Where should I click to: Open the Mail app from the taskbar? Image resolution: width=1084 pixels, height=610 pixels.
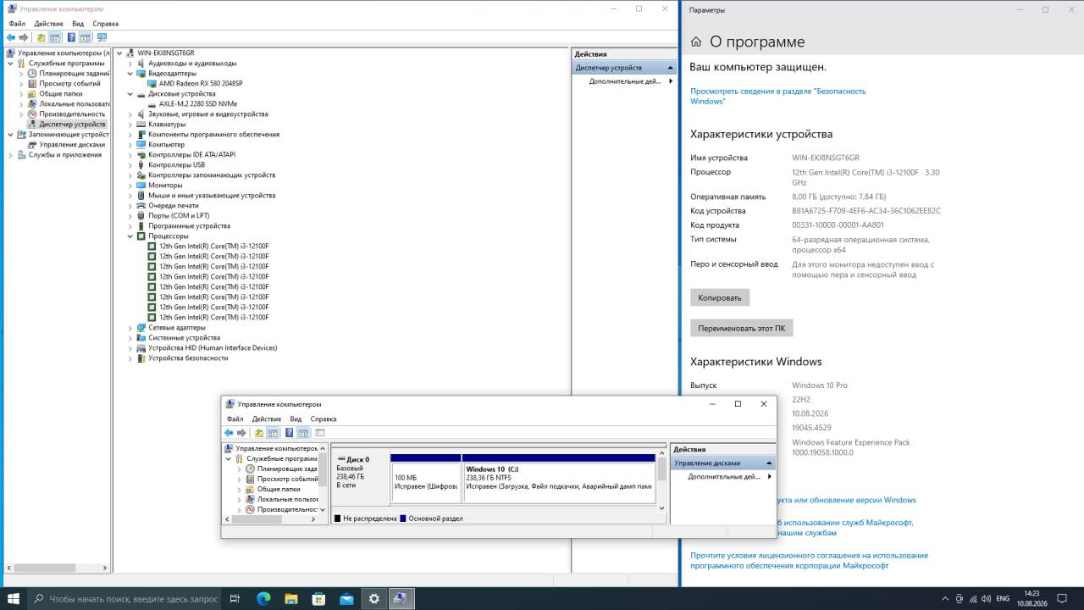point(346,598)
